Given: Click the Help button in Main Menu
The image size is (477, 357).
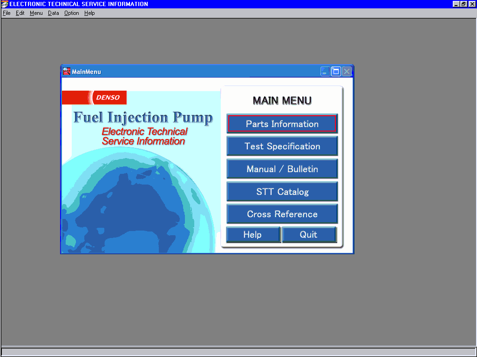Looking at the screenshot, I should point(253,234).
